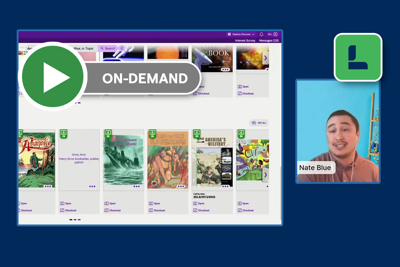The image size is (400, 267).
Task: Show all titles with See All
Action: pyautogui.click(x=259, y=123)
